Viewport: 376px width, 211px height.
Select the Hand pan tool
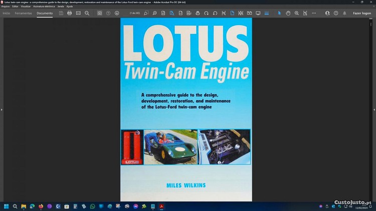click(288, 13)
